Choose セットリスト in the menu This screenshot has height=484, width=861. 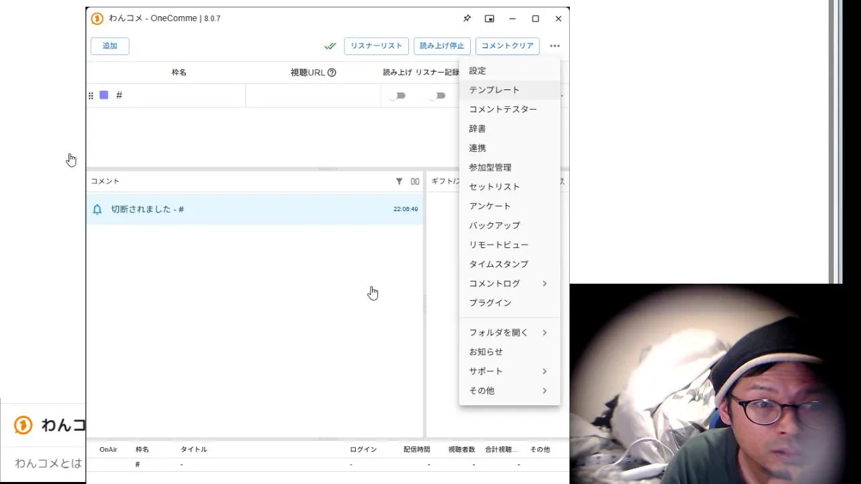pos(509,187)
